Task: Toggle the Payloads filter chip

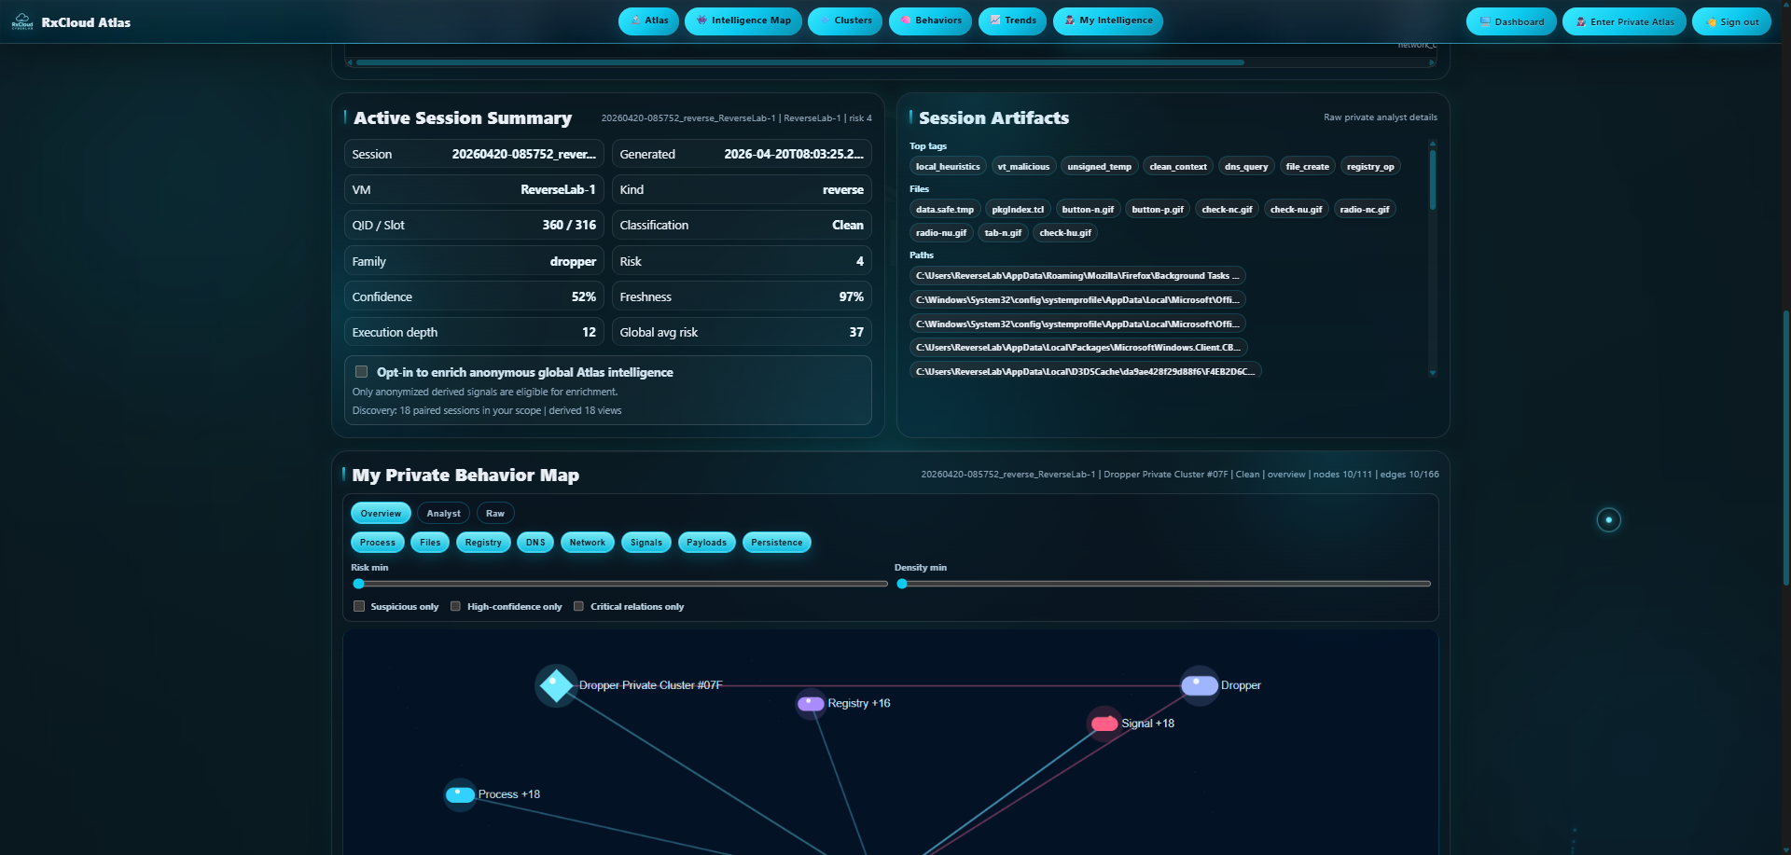Action: coord(707,543)
